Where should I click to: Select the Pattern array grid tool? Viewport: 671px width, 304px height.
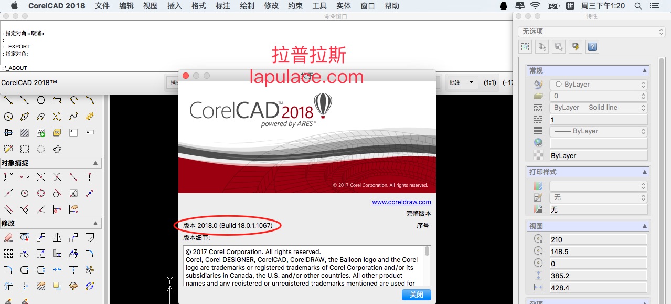(8, 254)
